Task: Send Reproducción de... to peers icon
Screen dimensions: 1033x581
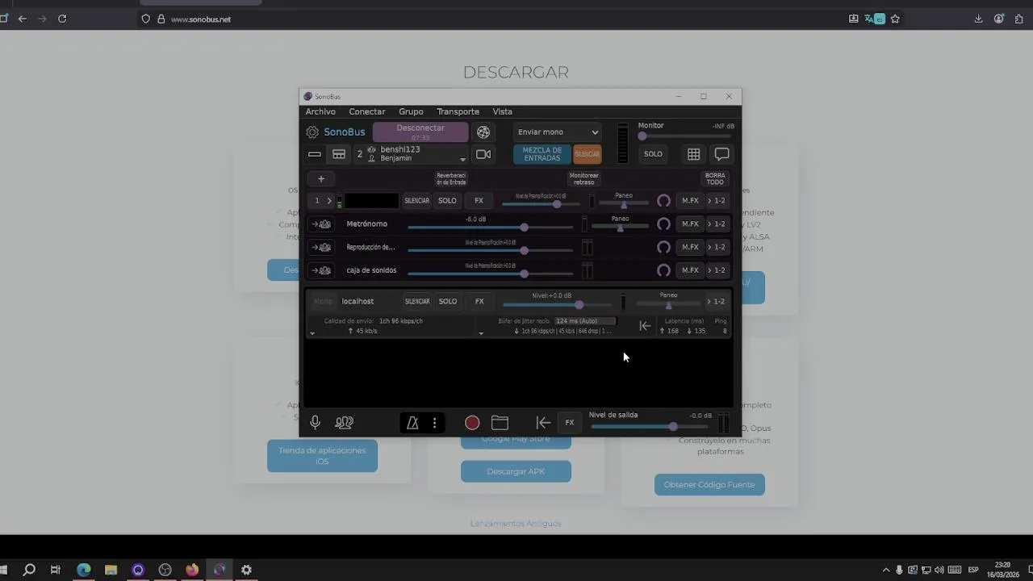Action: pyautogui.click(x=321, y=248)
